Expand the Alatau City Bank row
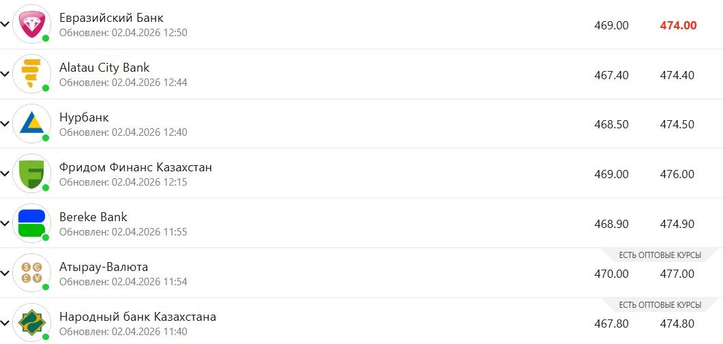 point(5,74)
